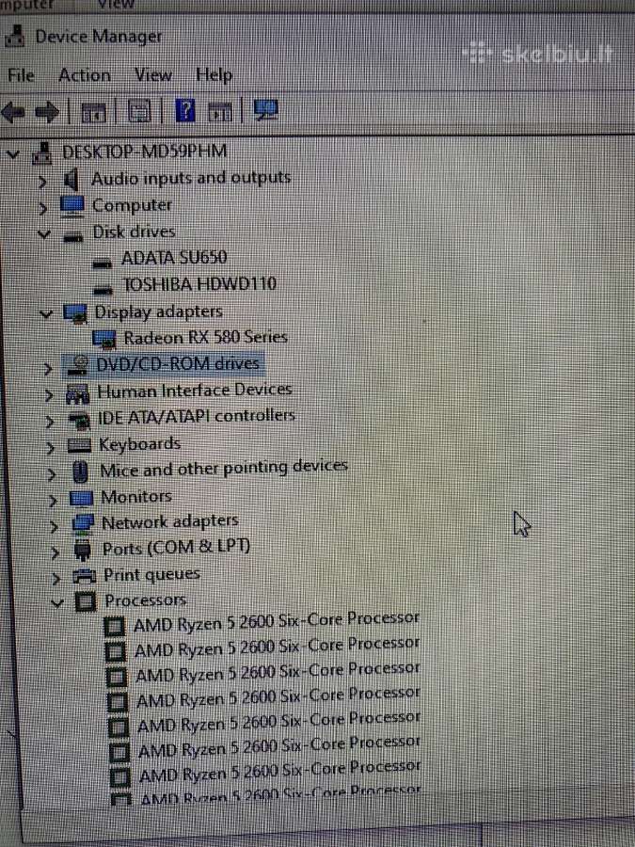Expand the Monitors category

coord(53,501)
